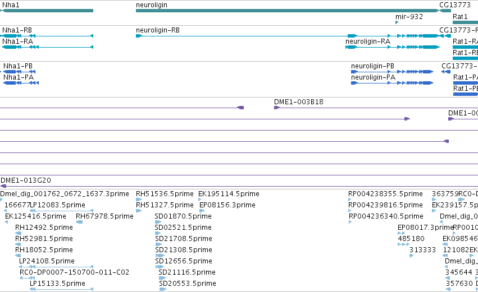
Task: Select the neuroligin-PA protein label
Action: tap(373, 77)
